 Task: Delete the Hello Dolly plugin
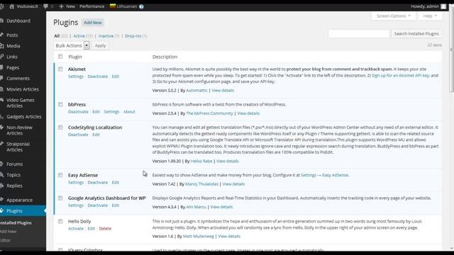click(105, 228)
